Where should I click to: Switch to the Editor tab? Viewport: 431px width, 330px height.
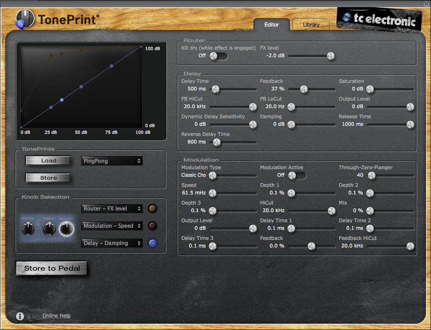click(x=271, y=25)
